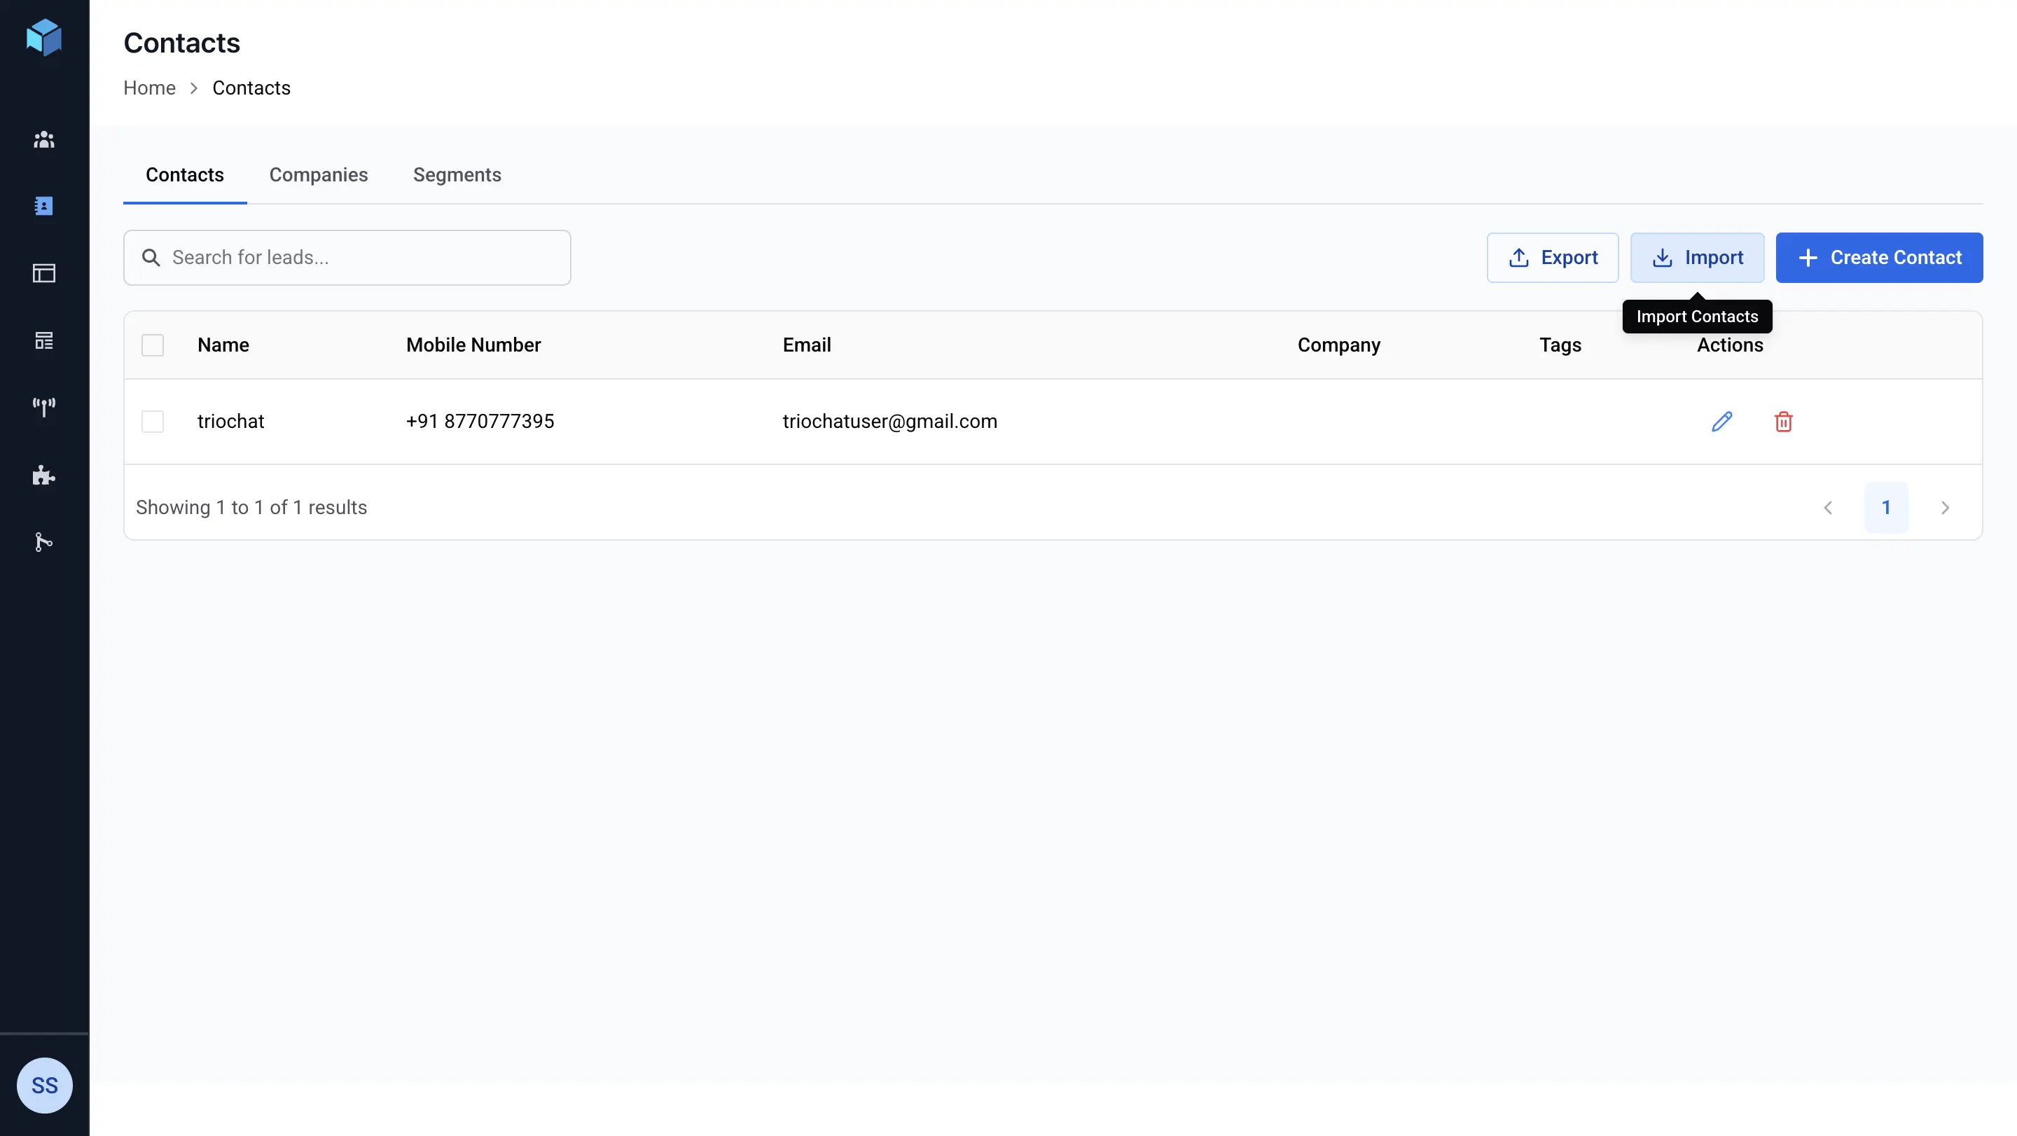Click the Export button

point(1552,258)
